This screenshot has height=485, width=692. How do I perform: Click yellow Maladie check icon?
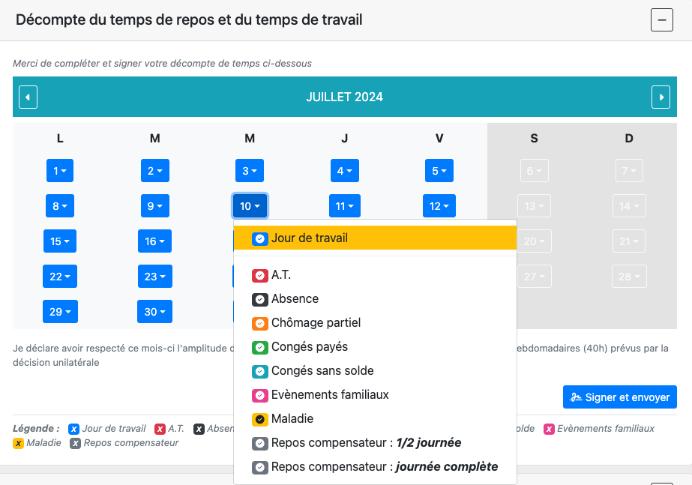(x=259, y=419)
